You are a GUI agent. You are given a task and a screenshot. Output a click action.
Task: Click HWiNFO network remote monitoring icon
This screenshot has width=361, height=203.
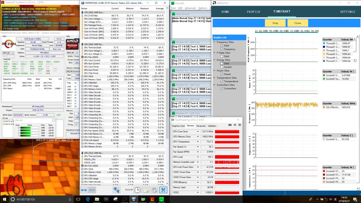point(117,190)
